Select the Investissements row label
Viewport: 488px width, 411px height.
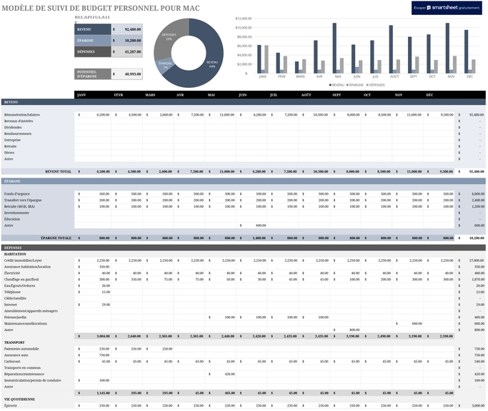[16, 213]
